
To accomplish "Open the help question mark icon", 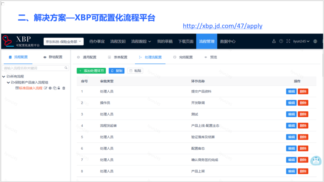I will [281, 41].
